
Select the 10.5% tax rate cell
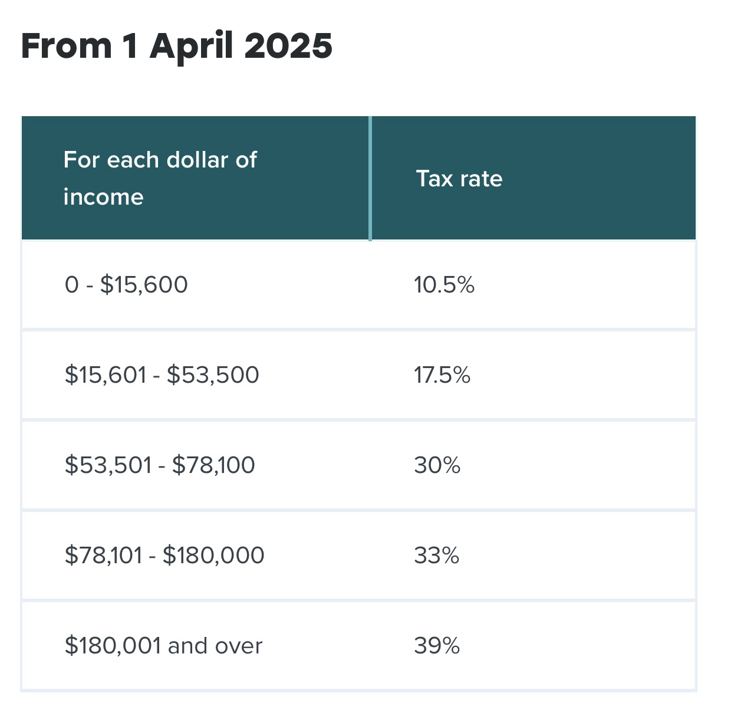(x=444, y=285)
